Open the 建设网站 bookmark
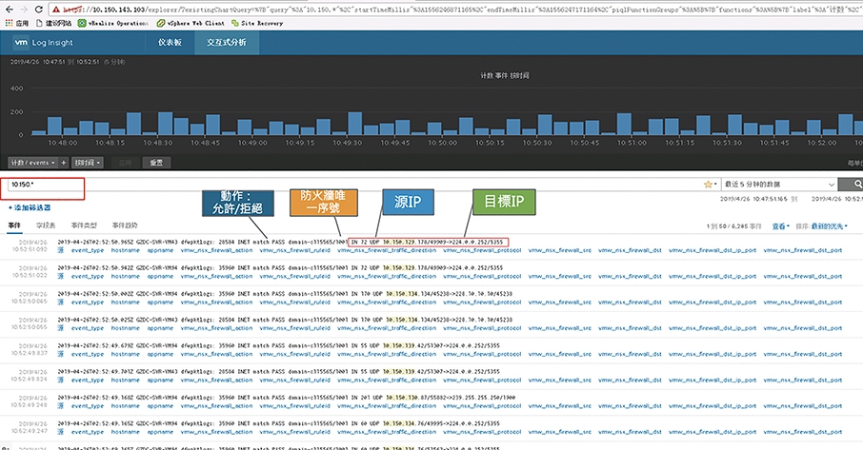863x450 pixels. tap(54, 23)
